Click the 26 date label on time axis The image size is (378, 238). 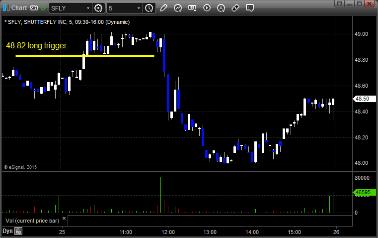(x=336, y=232)
